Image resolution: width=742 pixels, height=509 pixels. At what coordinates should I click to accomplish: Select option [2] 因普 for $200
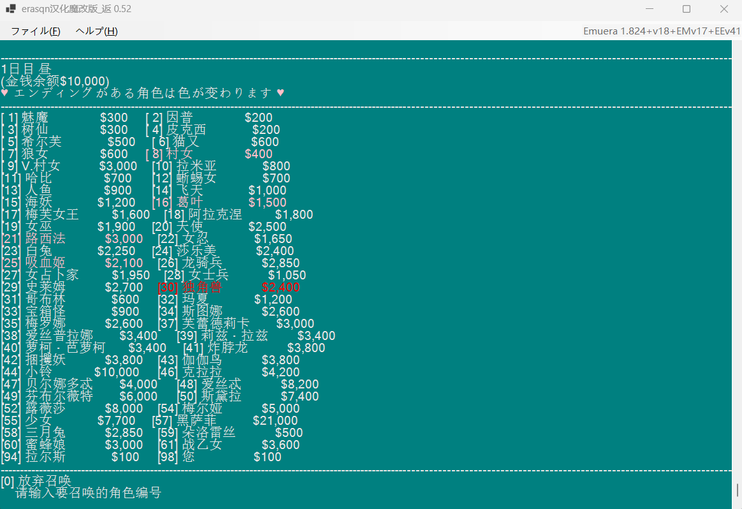coord(209,117)
